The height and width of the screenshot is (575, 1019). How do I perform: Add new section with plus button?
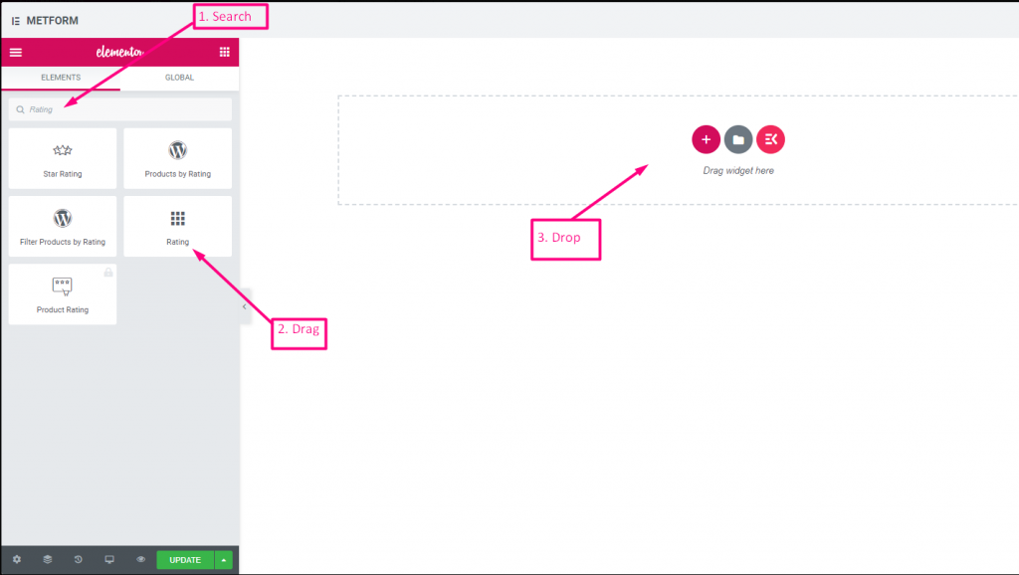pos(706,139)
